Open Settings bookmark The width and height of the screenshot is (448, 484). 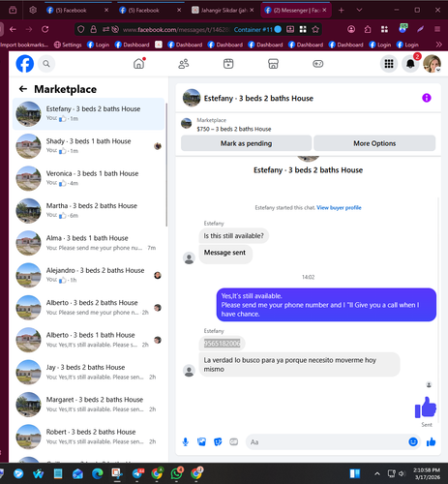point(68,45)
